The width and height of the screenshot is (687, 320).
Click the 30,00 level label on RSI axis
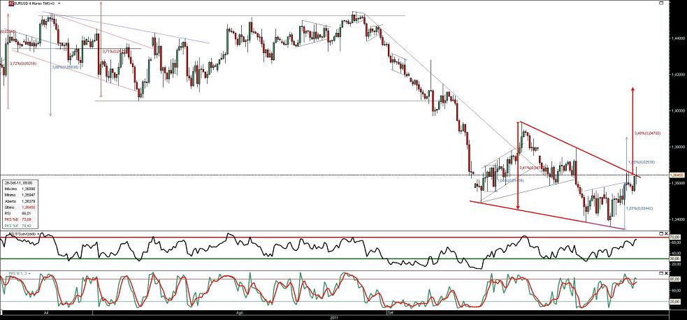(675, 259)
